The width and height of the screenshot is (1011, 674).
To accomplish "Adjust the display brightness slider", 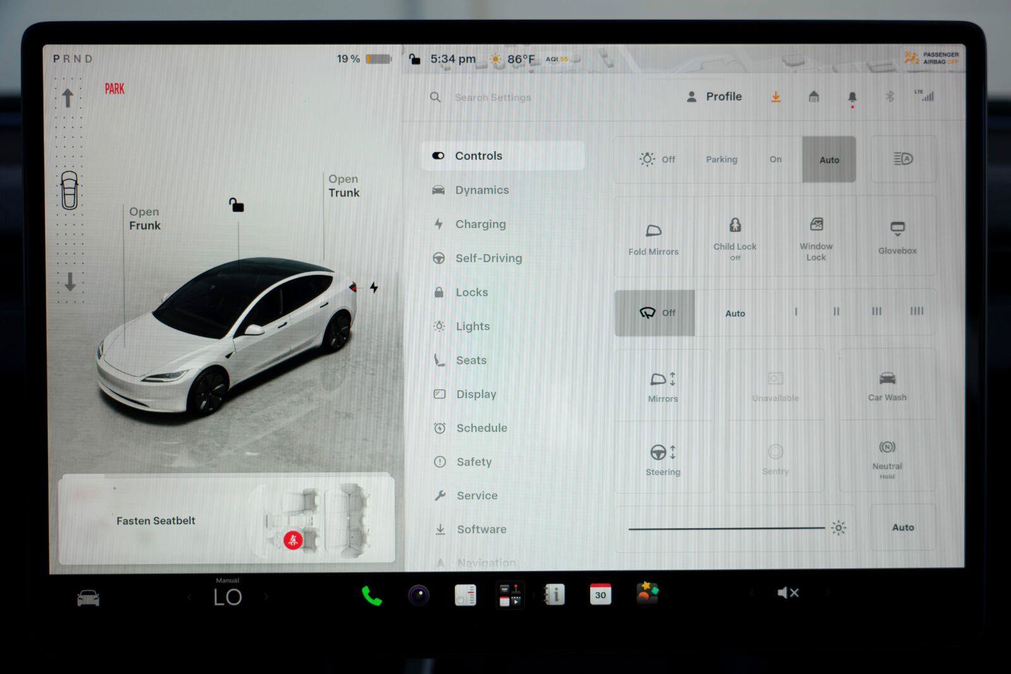I will point(734,528).
